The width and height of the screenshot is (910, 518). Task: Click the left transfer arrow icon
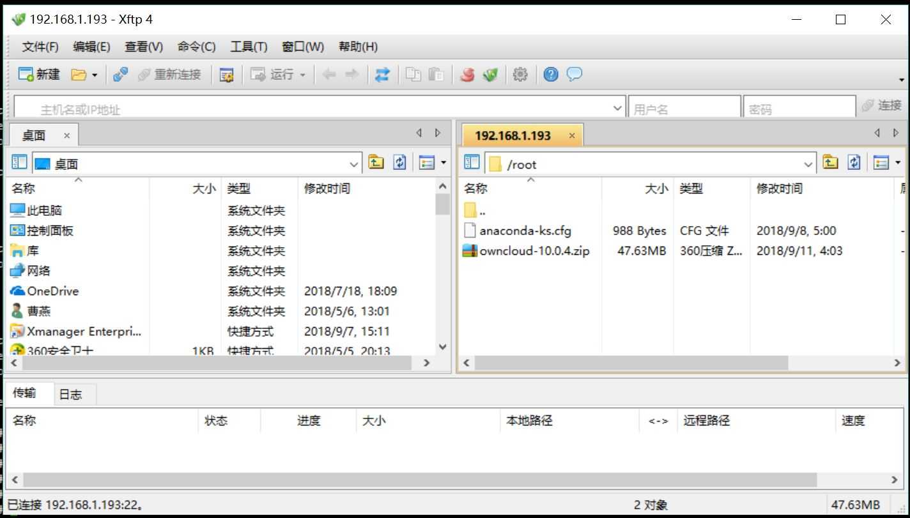coord(329,75)
